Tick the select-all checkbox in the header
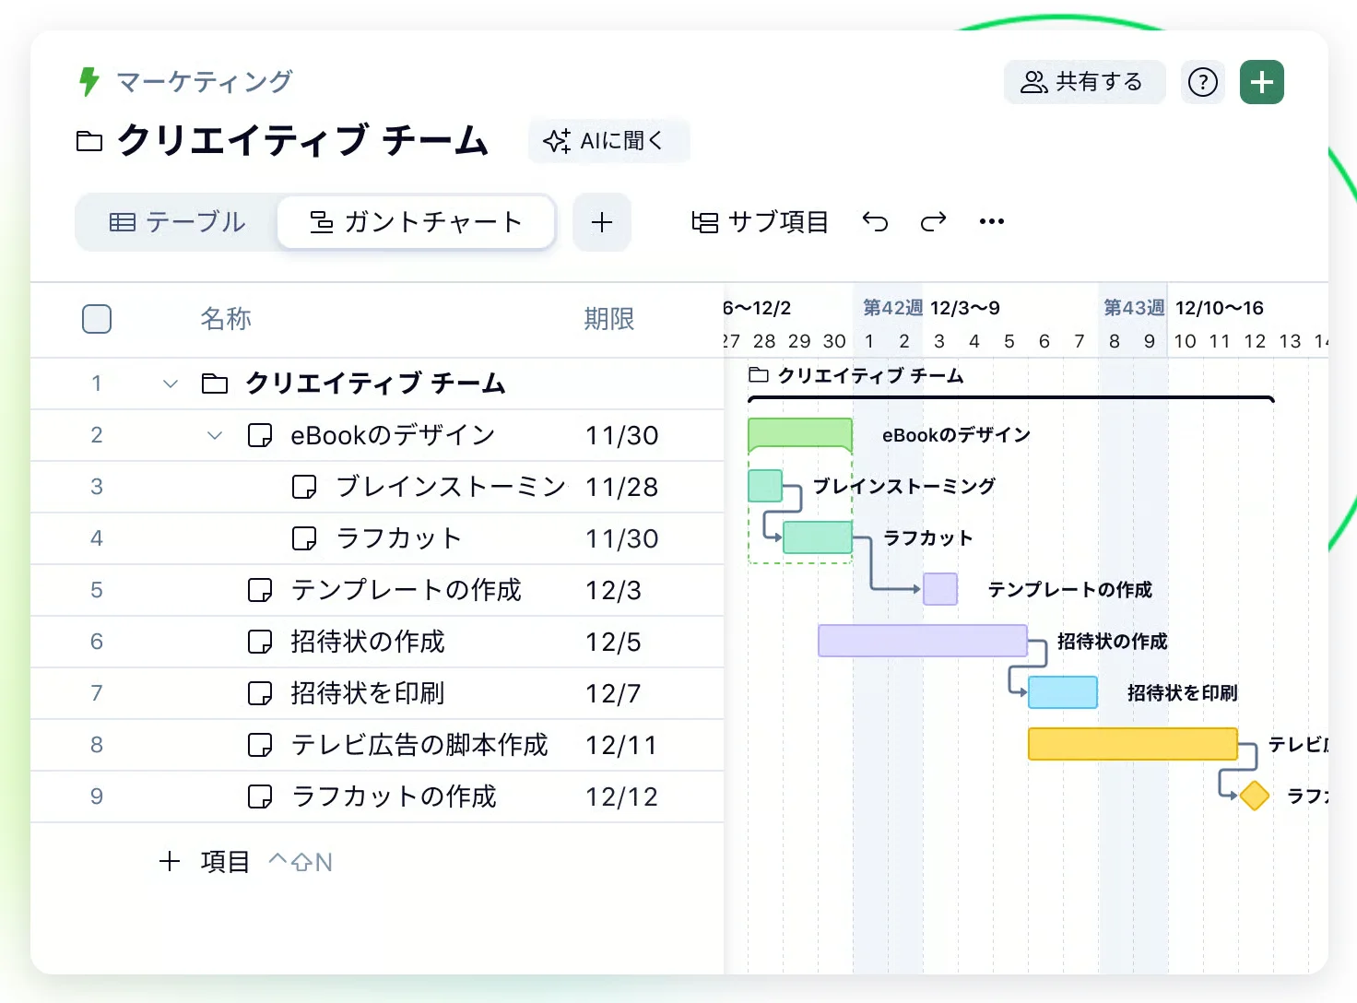This screenshot has width=1357, height=1003. pos(97,319)
